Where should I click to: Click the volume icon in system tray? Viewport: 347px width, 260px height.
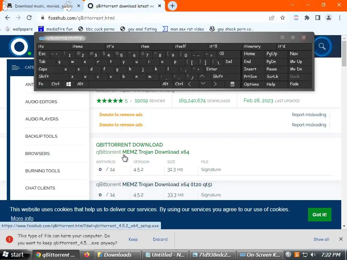(313, 255)
